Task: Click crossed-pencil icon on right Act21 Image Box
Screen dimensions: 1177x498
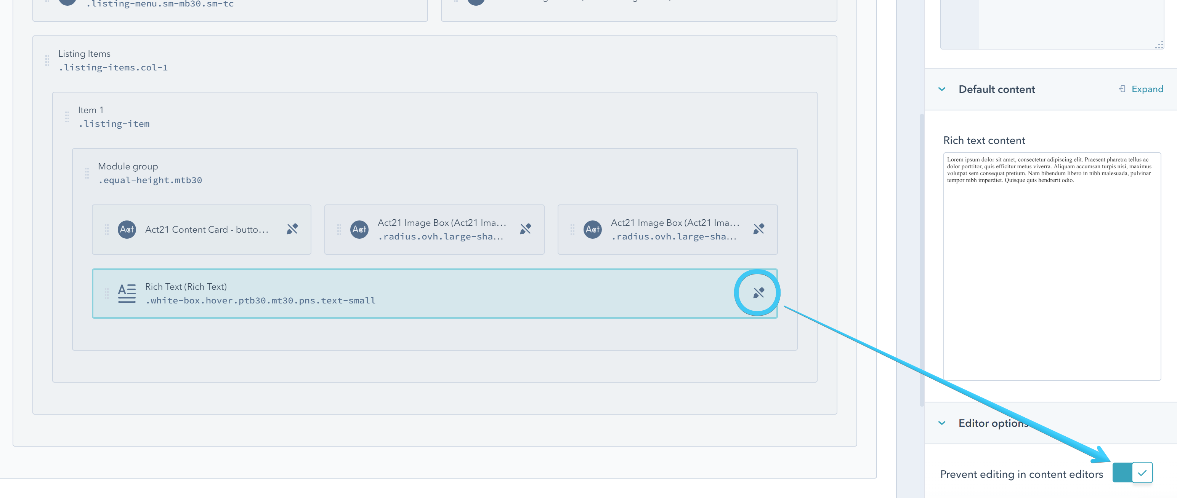Action: click(758, 229)
